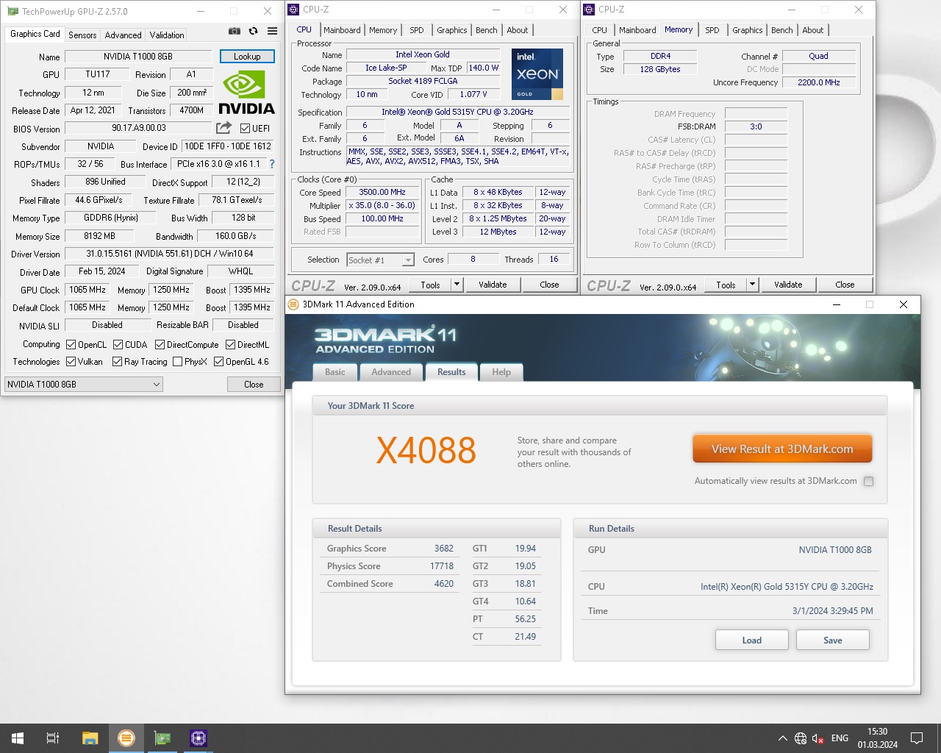941x753 pixels.
Task: Show hidden tray icons
Action: pos(783,738)
